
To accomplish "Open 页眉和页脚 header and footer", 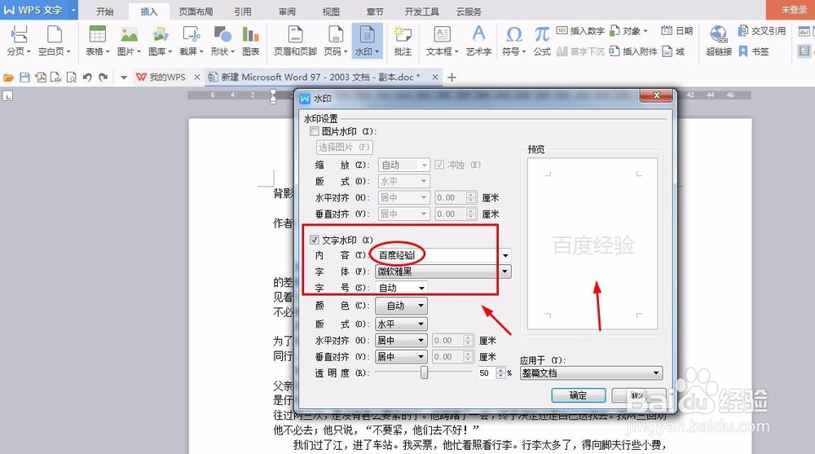I will click(x=295, y=41).
